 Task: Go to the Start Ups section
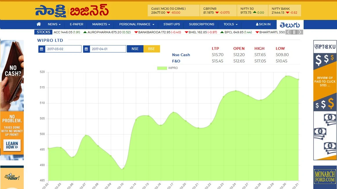pos(172,24)
